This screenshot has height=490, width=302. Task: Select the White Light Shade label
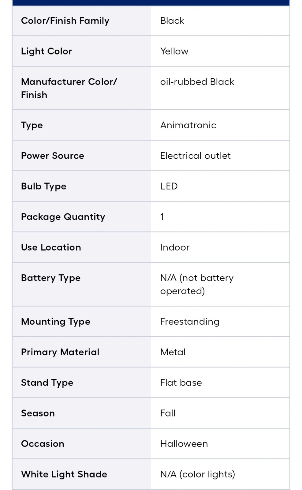click(64, 474)
